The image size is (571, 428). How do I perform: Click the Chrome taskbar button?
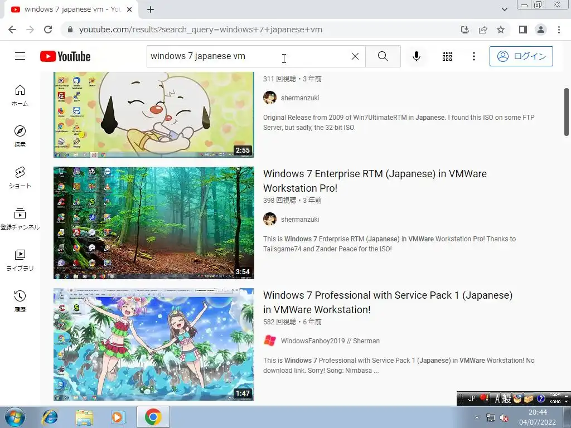[x=153, y=417]
